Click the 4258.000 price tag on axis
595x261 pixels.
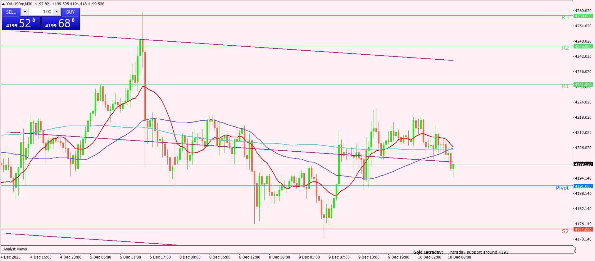[x=583, y=16]
